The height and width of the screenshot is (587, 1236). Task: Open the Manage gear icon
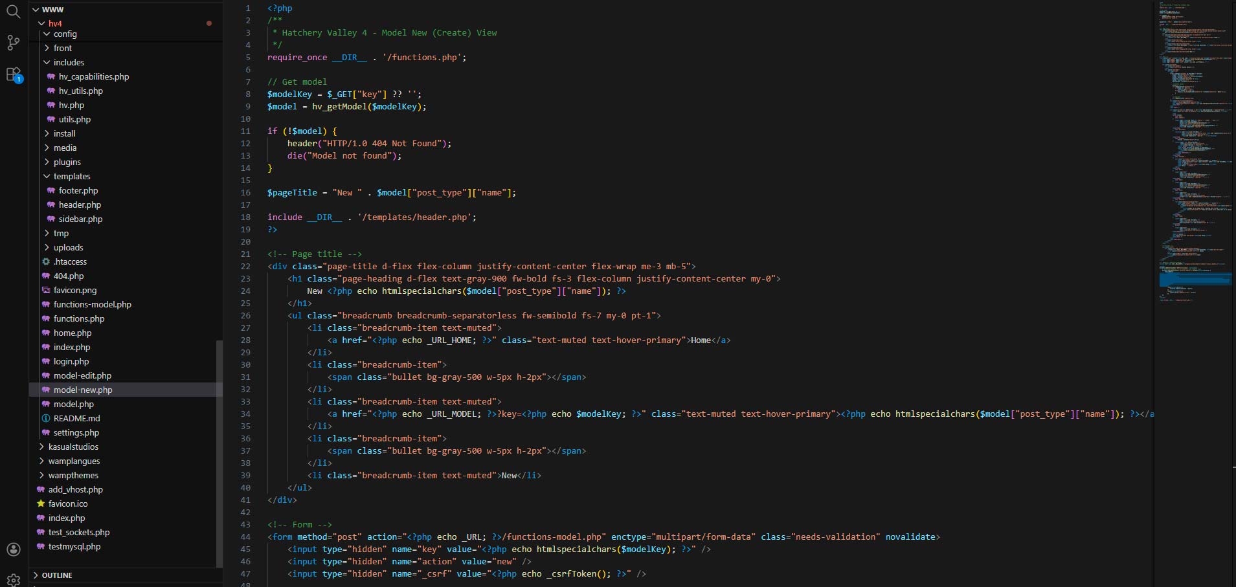pyautogui.click(x=13, y=579)
